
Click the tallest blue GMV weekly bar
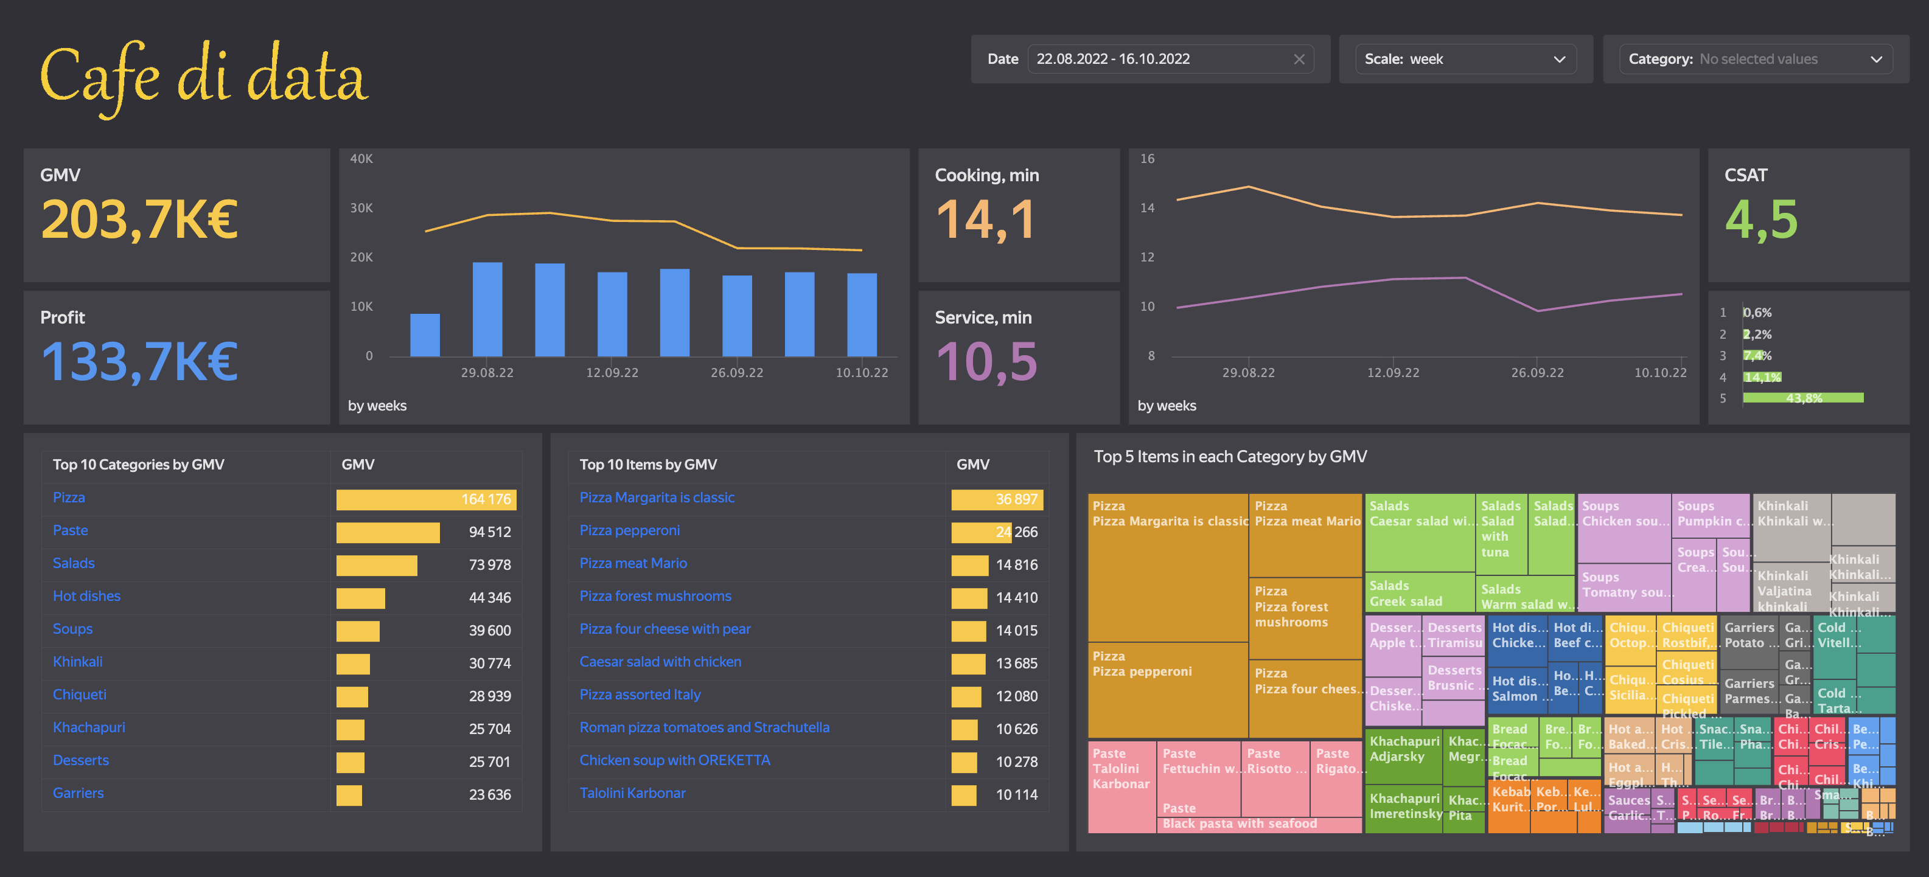click(x=487, y=309)
